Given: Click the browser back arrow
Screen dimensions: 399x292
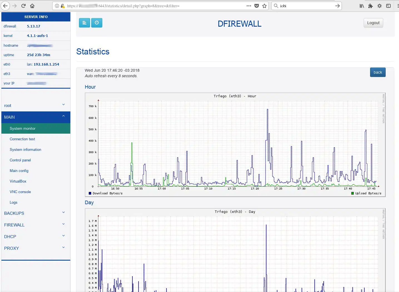Looking at the screenshot, I should [5, 6].
